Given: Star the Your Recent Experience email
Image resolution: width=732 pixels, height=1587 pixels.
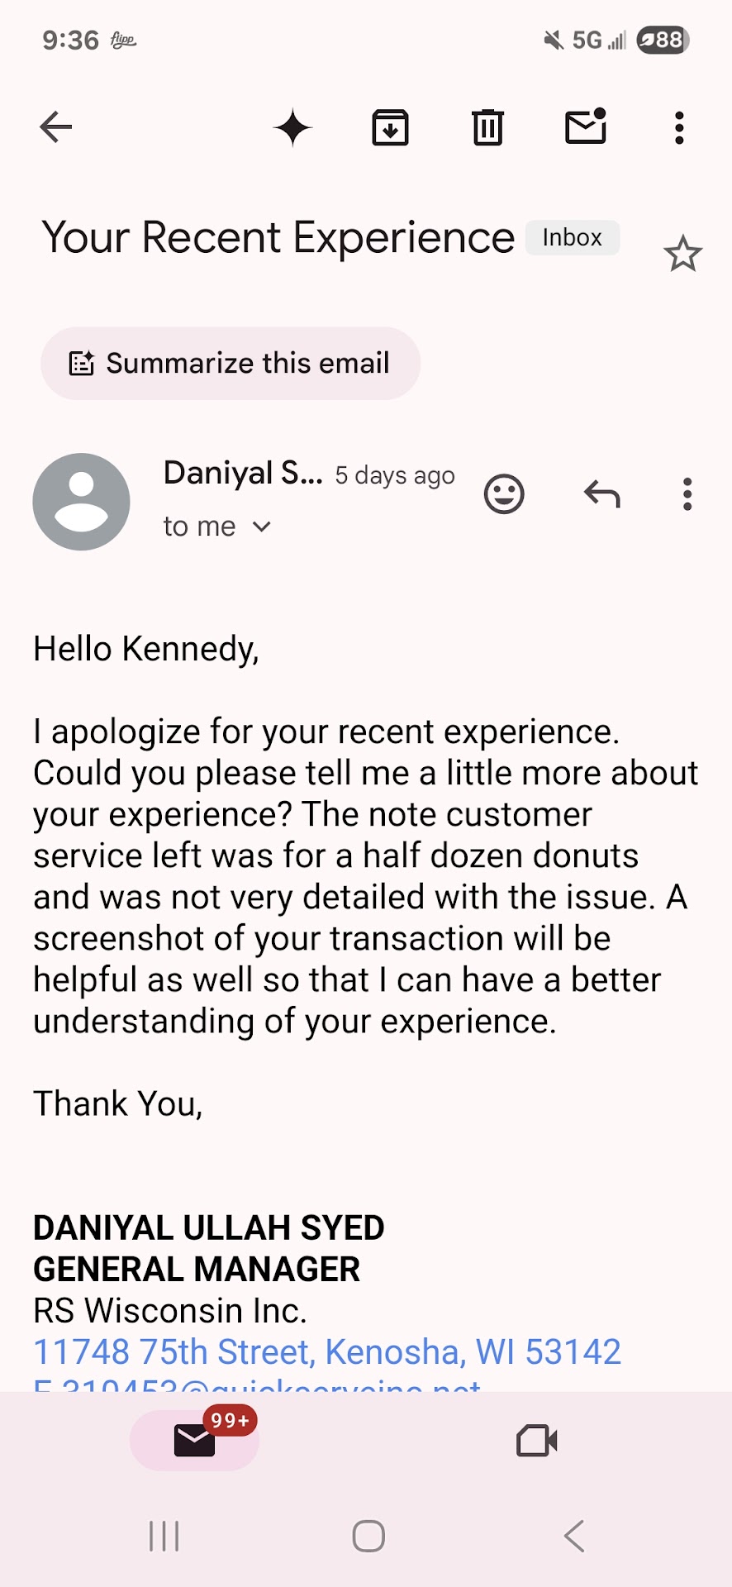Looking at the screenshot, I should pos(682,254).
